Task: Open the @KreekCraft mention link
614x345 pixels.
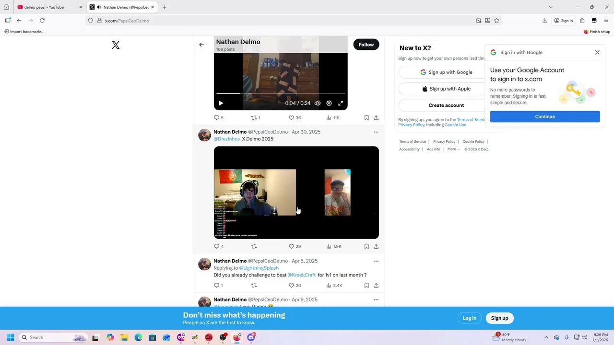Action: 302,275
